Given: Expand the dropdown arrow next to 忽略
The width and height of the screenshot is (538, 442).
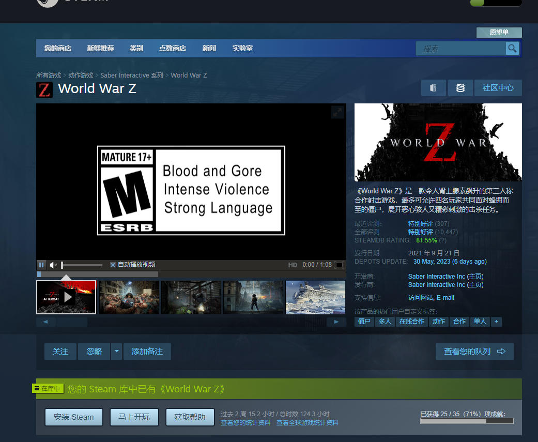Looking at the screenshot, I should (x=117, y=352).
